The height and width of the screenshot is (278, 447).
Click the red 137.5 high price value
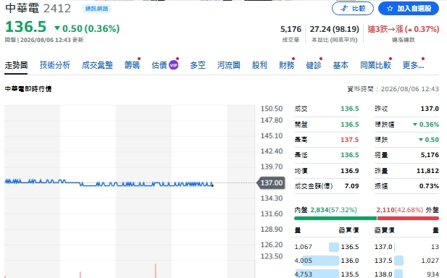pyautogui.click(x=350, y=140)
